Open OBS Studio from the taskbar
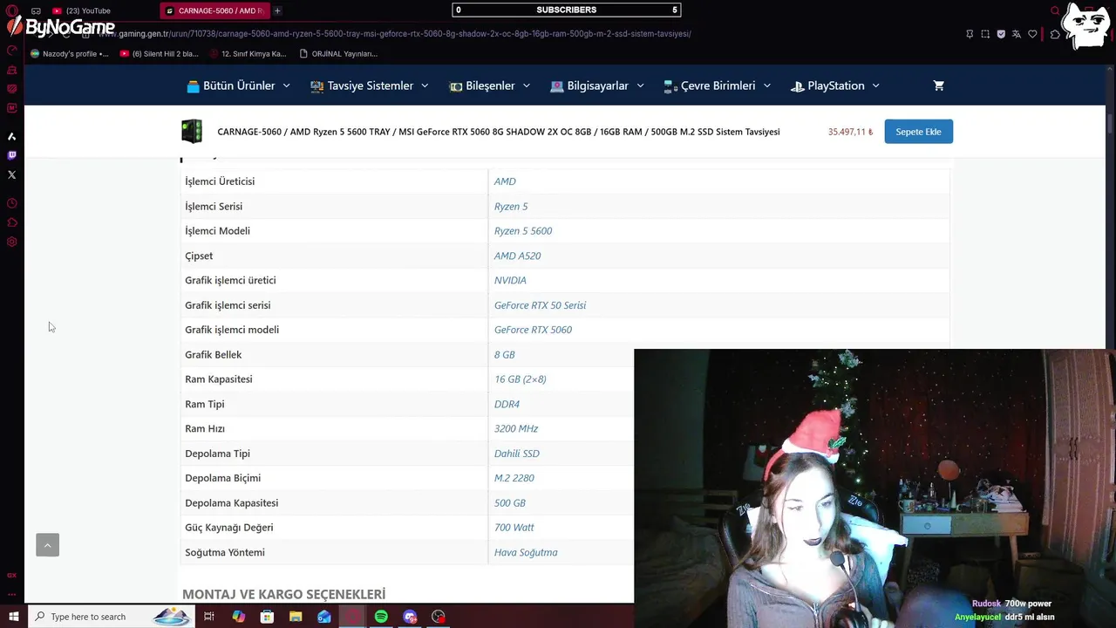The height and width of the screenshot is (628, 1116). [439, 617]
